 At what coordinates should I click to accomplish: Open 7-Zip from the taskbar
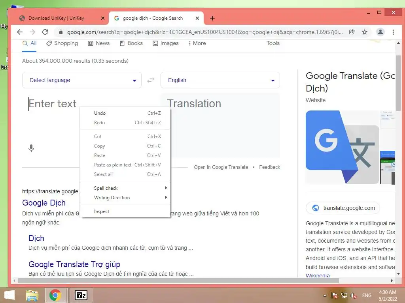(81, 295)
